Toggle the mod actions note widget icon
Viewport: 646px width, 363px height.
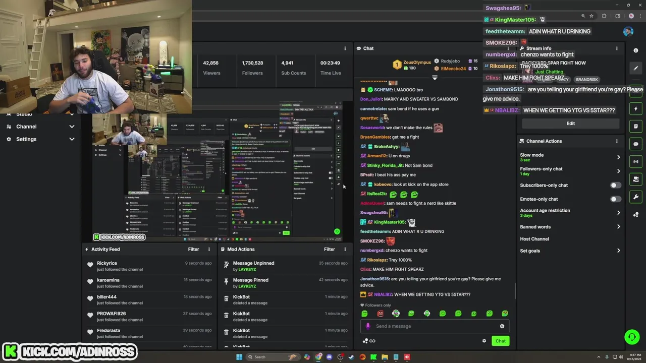[636, 126]
